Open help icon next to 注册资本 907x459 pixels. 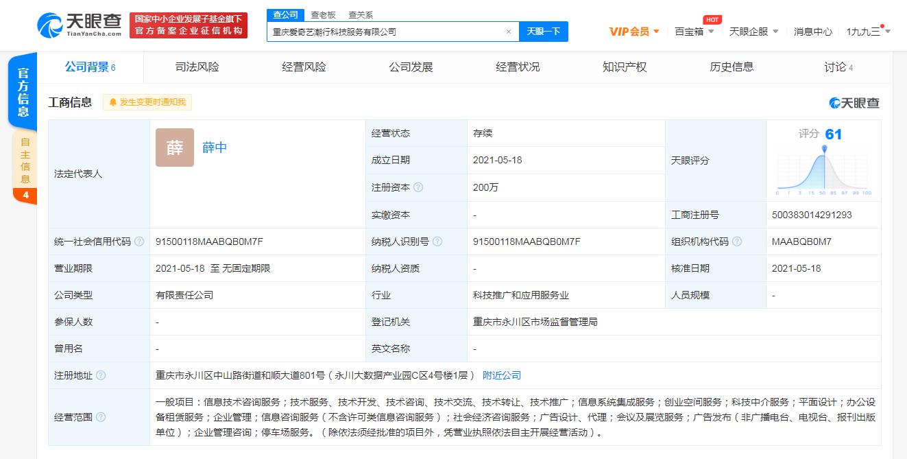418,187
